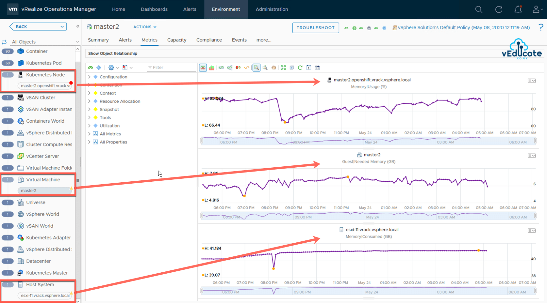Switch to the Compliance tab

[x=209, y=40]
